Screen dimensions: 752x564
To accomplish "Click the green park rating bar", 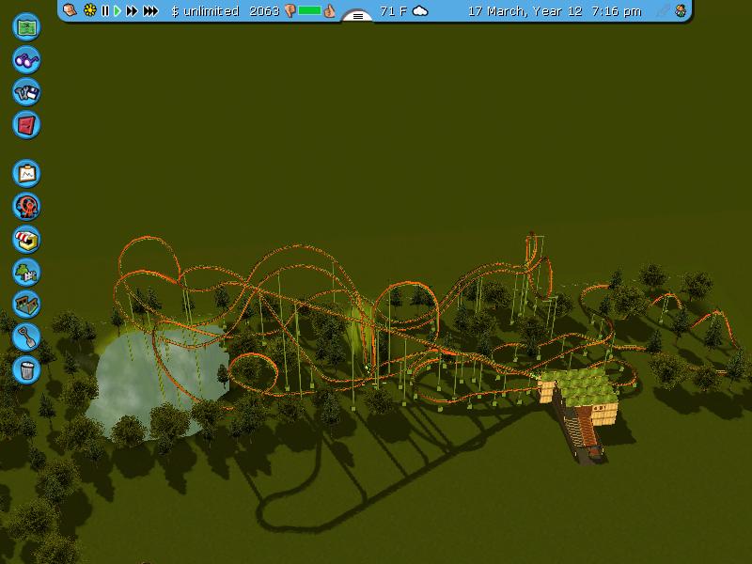I will (310, 10).
